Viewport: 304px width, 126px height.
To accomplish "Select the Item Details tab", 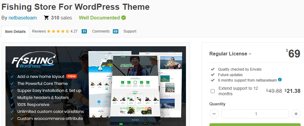I will (15, 32).
